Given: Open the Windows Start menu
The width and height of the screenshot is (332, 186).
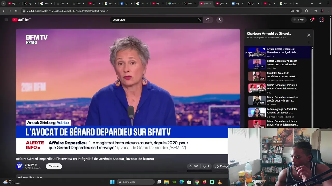Looking at the screenshot, I should pyautogui.click(x=112, y=182).
